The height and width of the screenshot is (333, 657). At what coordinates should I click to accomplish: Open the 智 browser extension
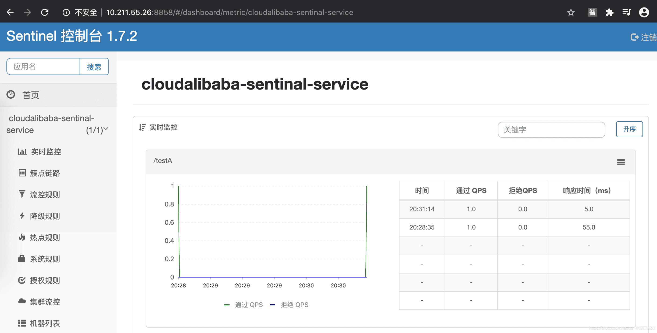coord(592,12)
